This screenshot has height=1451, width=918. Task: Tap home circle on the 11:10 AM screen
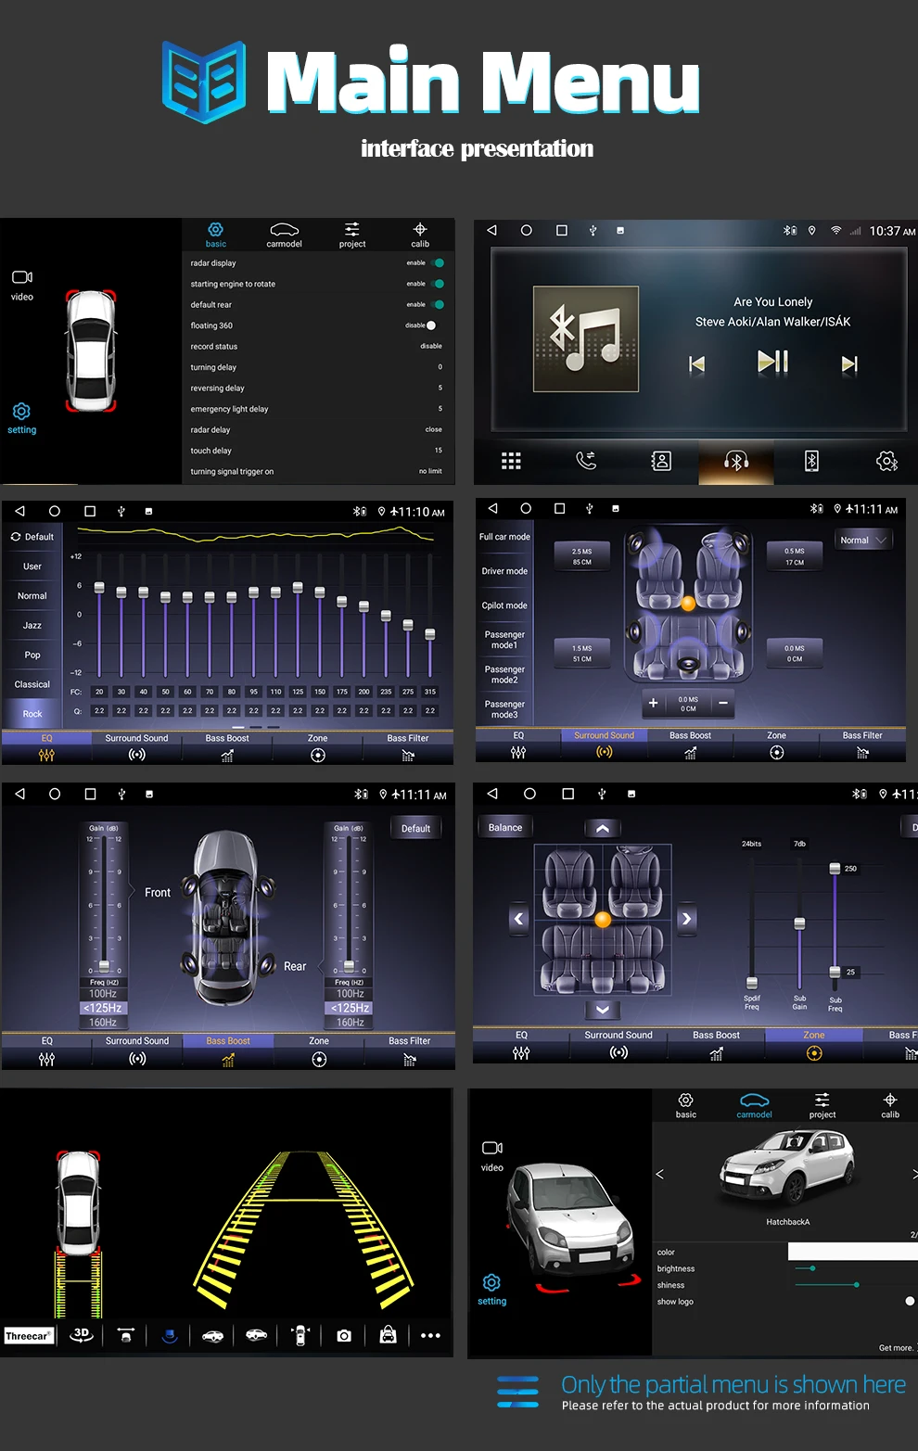[x=55, y=511]
